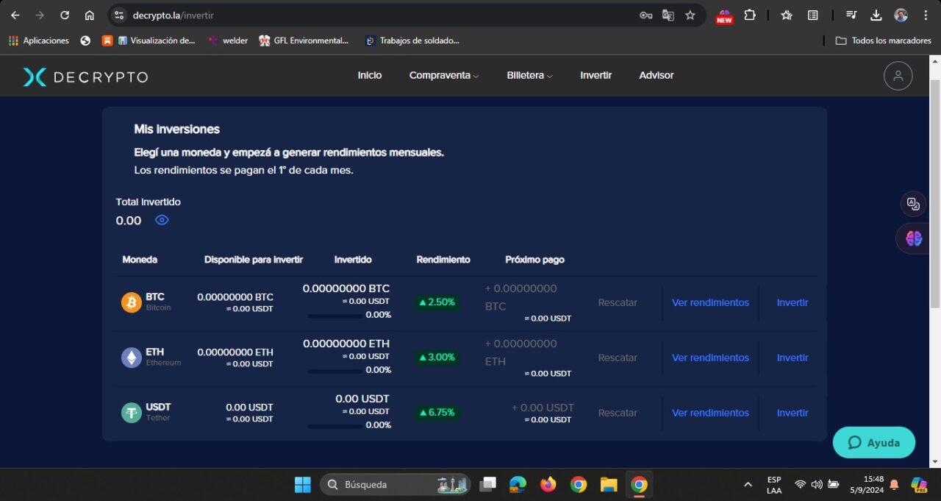
Task: Open the Decrypto logo on the navbar
Action: tap(85, 75)
